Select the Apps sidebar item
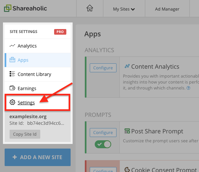199x172 pixels. [38, 60]
